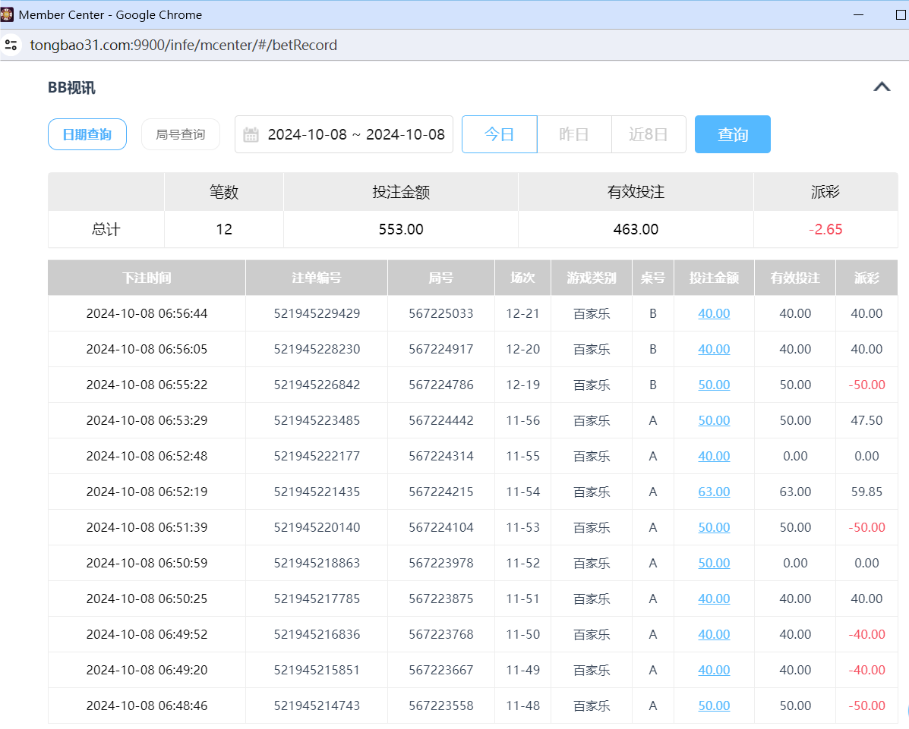The width and height of the screenshot is (909, 729).
Task: Click the browser URL address text
Action: 184,45
